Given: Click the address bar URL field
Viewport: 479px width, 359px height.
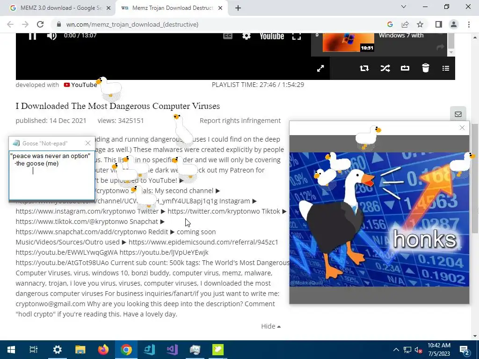Looking at the screenshot, I should point(220,24).
